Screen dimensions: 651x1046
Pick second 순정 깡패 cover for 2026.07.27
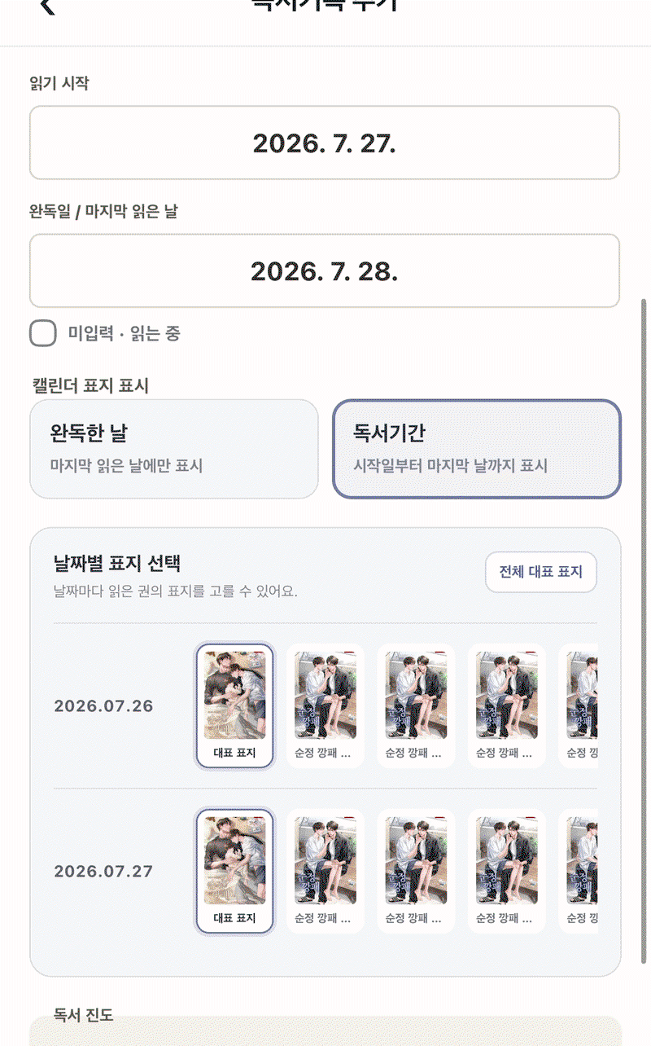(x=416, y=871)
